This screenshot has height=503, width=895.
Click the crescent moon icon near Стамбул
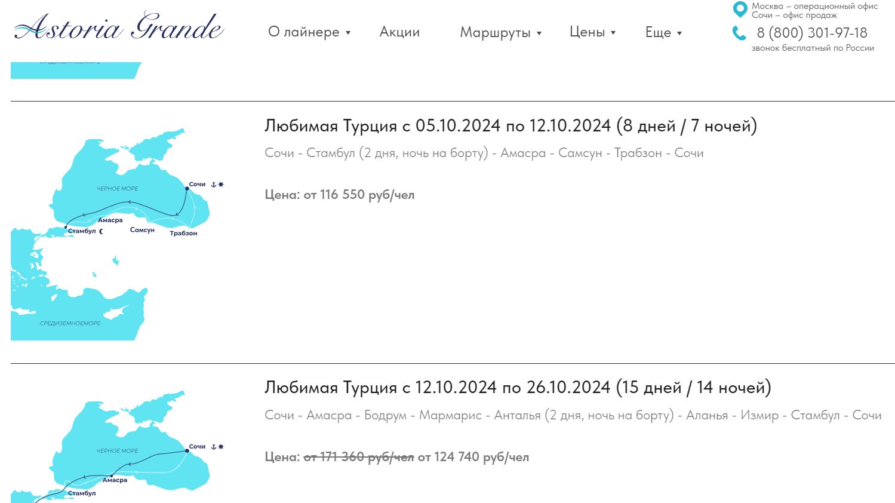101,231
